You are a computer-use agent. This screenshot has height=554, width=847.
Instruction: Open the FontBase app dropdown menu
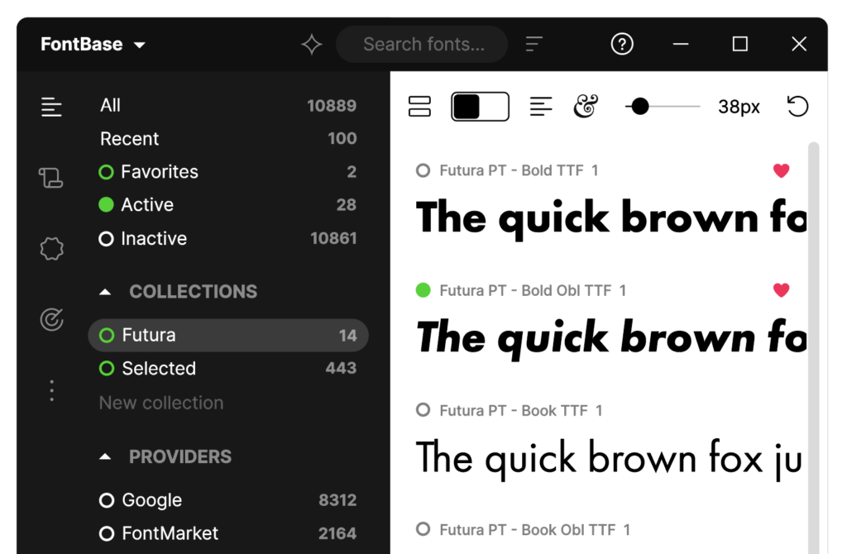[x=93, y=45]
